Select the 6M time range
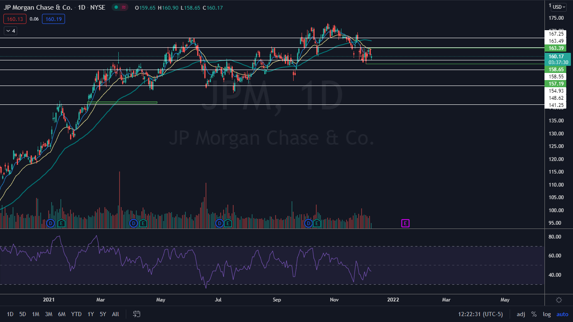Screen dimensions: 573x322 pos(62,314)
